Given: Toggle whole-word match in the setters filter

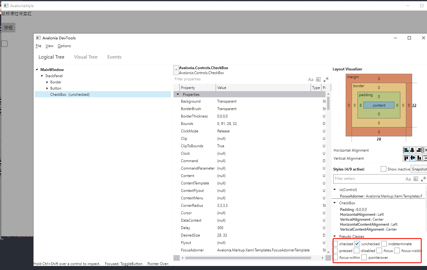Looking at the screenshot, I should point(416,179).
